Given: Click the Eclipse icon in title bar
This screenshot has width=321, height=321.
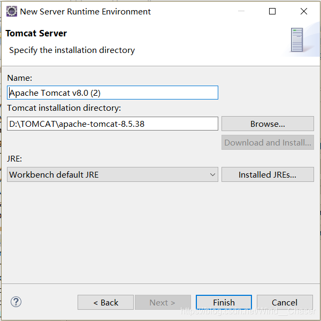Looking at the screenshot, I should [x=12, y=11].
